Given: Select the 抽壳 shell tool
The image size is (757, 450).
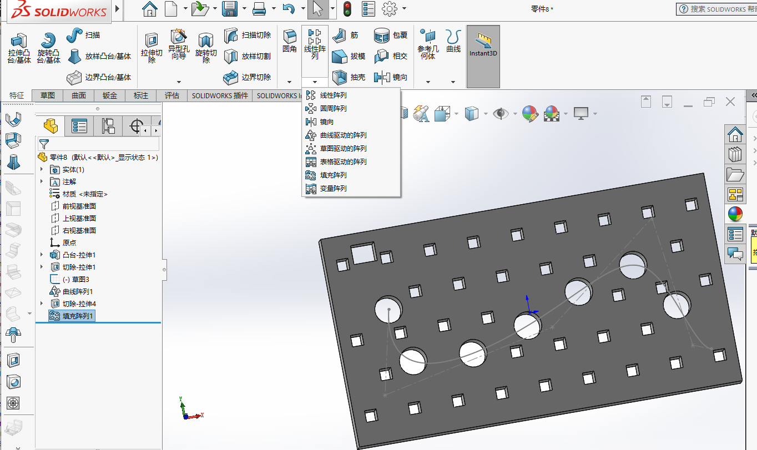Looking at the screenshot, I should click(x=349, y=77).
